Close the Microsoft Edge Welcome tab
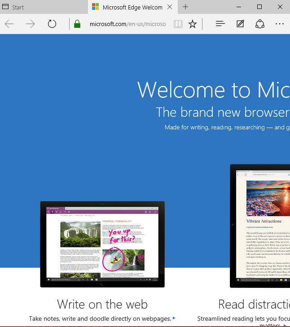Screen dimensions: 290x327 170,7
